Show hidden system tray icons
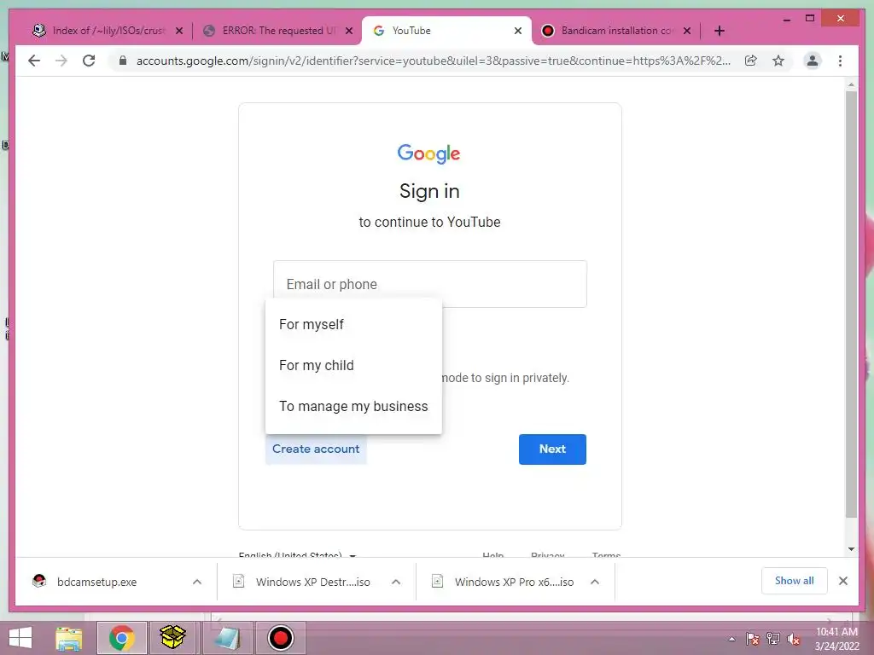This screenshot has width=874, height=655. click(731, 639)
